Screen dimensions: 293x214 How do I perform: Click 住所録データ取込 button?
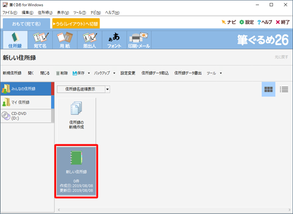click(x=155, y=73)
